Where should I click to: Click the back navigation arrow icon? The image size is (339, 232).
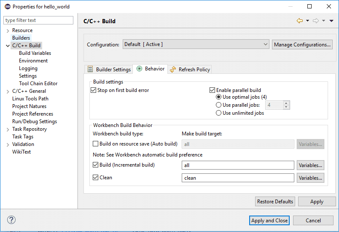click(300, 21)
